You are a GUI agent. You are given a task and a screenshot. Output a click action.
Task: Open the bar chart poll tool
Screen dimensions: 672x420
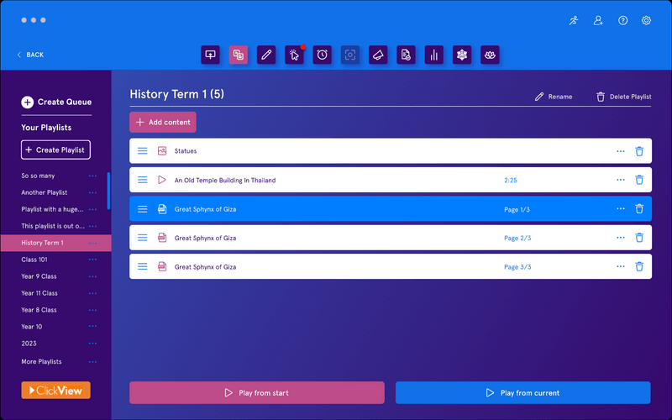(x=434, y=55)
